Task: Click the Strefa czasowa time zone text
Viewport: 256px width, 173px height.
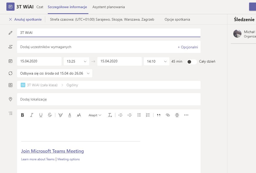Action: click(102, 19)
